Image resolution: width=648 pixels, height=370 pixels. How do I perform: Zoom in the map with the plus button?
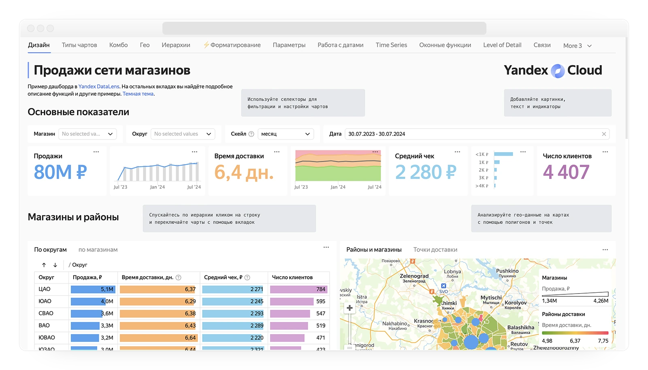coord(350,308)
